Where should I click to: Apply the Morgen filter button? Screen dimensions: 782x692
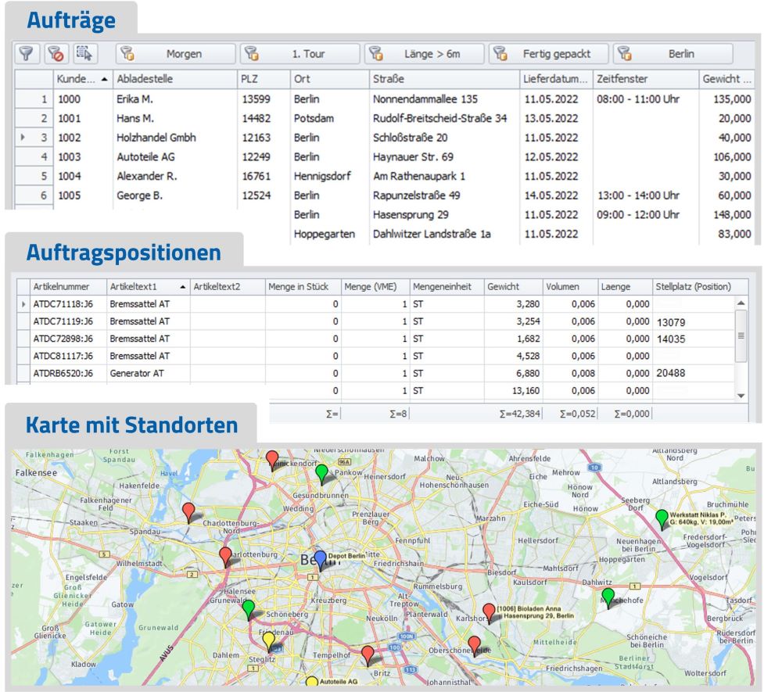click(x=175, y=54)
